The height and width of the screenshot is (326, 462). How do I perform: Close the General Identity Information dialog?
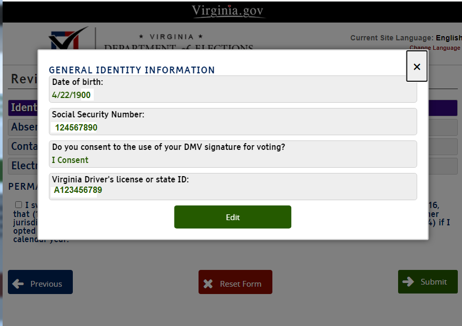tap(416, 67)
